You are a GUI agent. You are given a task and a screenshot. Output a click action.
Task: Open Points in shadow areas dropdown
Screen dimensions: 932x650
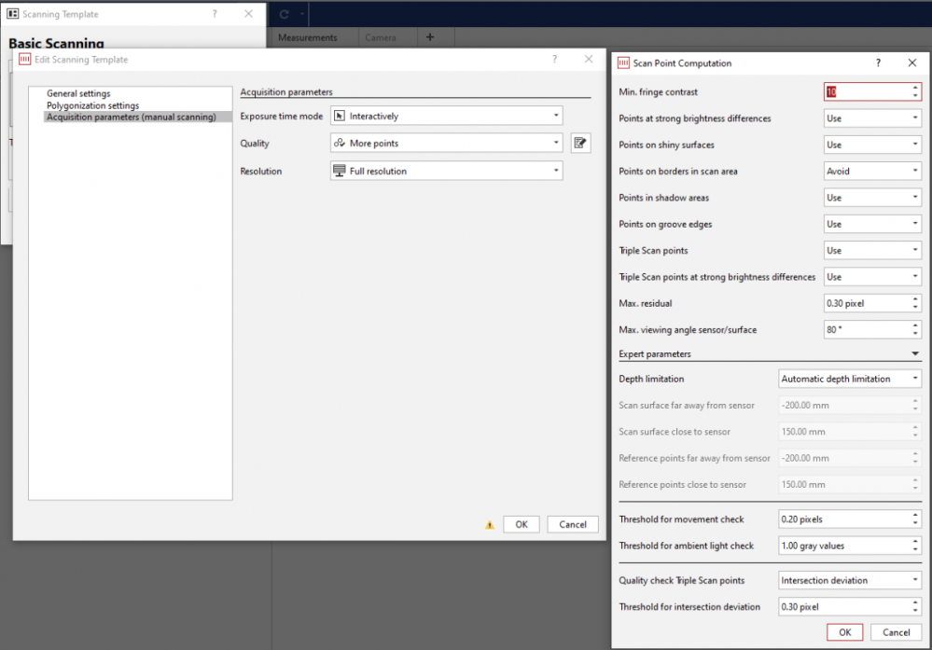(x=872, y=198)
